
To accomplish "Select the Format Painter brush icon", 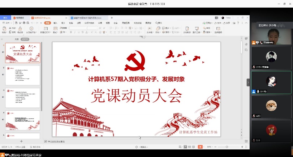I will (x=20, y=29).
